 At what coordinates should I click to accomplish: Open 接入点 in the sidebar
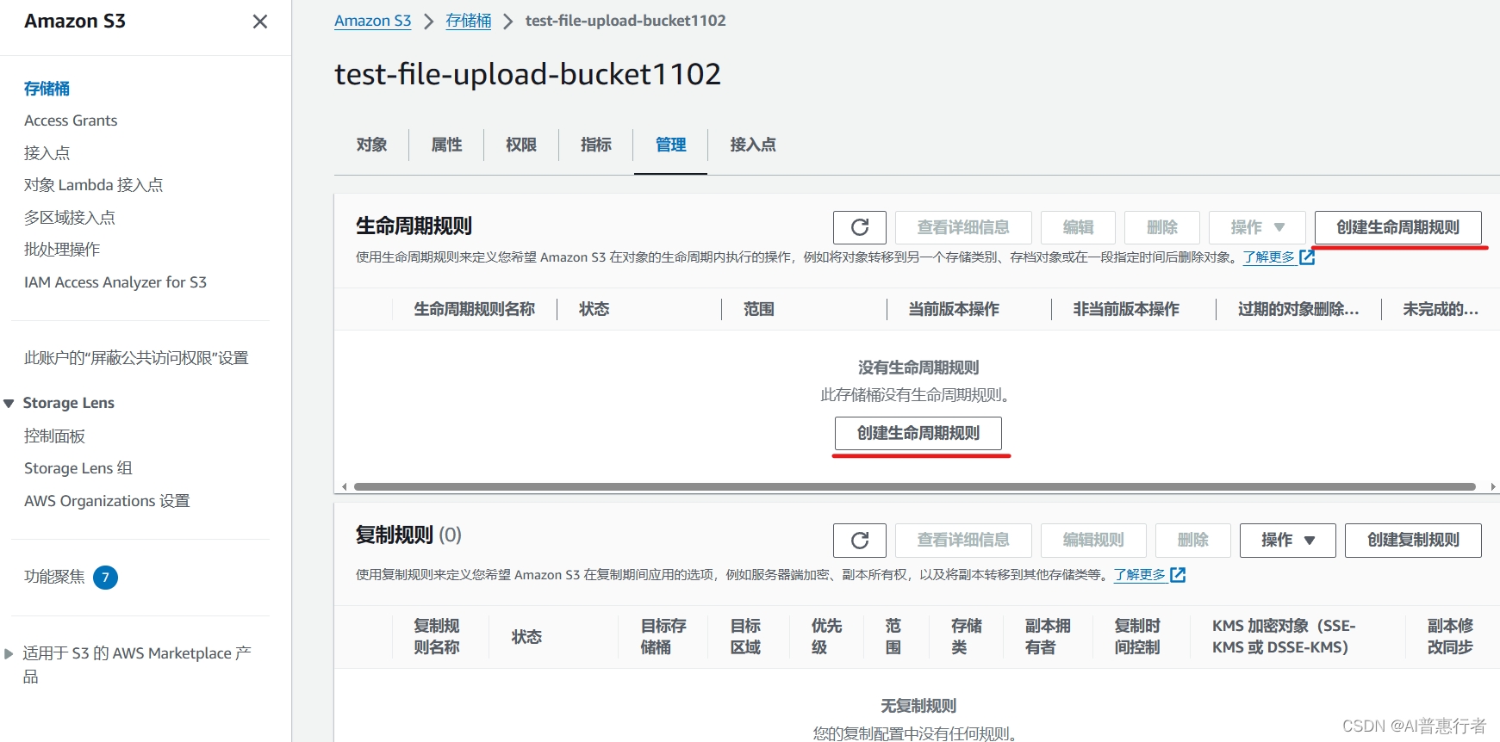(x=47, y=153)
